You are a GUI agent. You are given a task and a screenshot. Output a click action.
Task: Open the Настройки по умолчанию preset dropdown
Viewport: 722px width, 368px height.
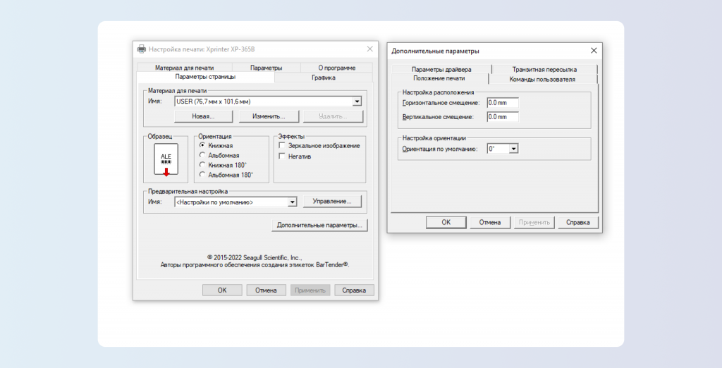pos(292,202)
